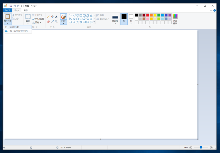The height and width of the screenshot is (153, 220).
Task: Choose the Six-point star shape
Action: coord(81,22)
